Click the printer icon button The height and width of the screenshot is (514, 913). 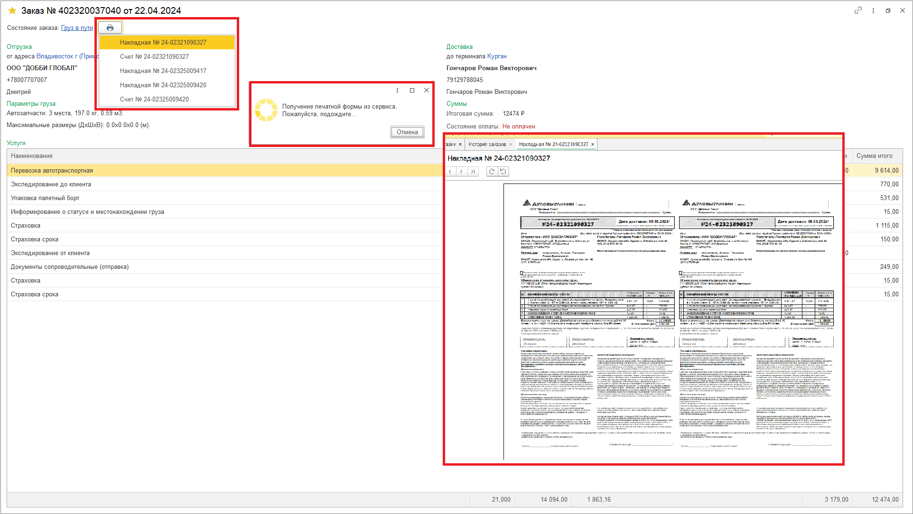pyautogui.click(x=110, y=28)
